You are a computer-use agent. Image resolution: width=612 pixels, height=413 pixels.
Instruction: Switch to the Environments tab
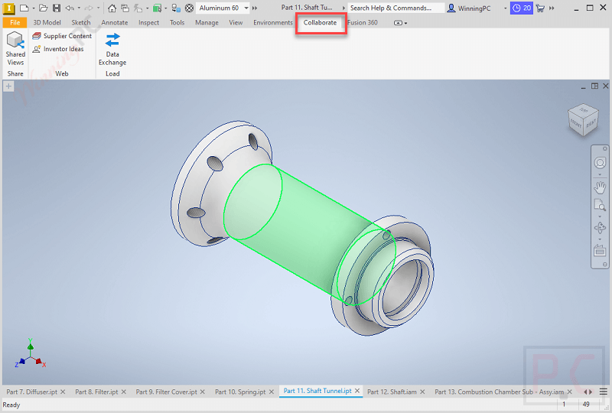[x=273, y=23]
